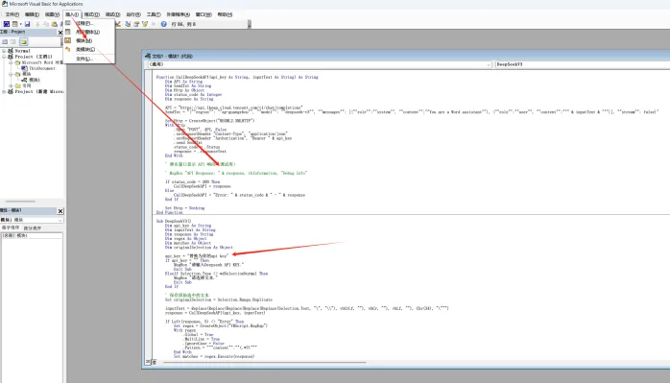Click the Copy toolbar icon
Viewport: 670px width, 383px height.
pyautogui.click(x=46, y=24)
